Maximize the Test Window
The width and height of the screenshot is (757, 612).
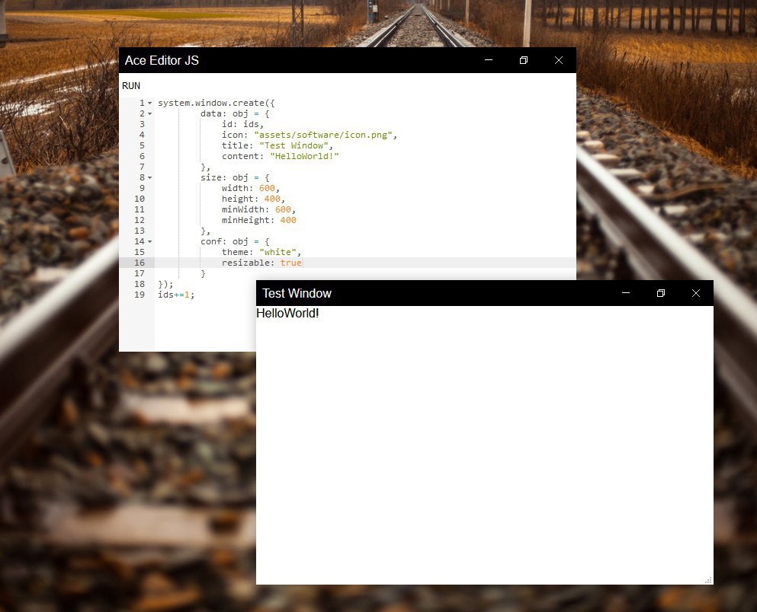coord(661,293)
